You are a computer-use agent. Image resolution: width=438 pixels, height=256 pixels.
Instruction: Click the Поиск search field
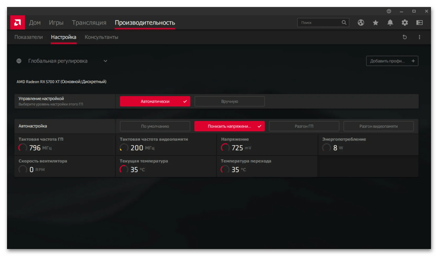click(x=320, y=23)
